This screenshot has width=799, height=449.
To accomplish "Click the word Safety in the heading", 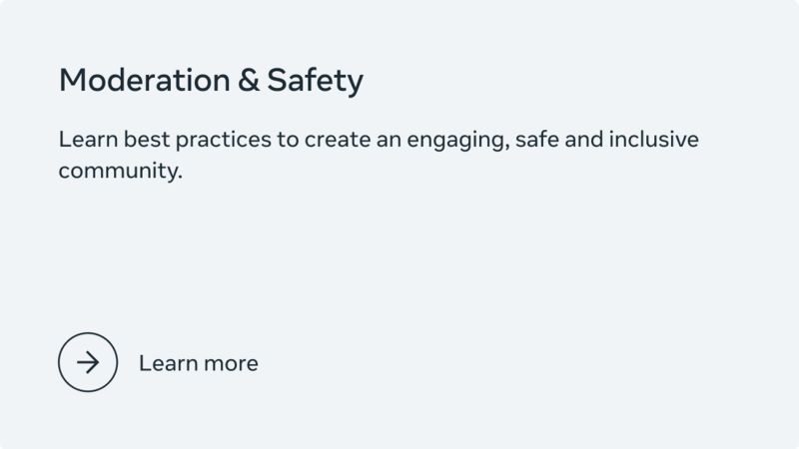I will (315, 81).
